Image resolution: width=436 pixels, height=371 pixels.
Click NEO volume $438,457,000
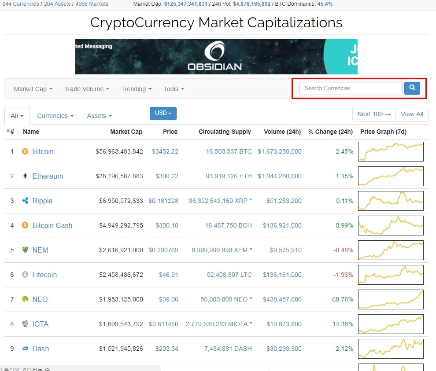click(x=282, y=299)
